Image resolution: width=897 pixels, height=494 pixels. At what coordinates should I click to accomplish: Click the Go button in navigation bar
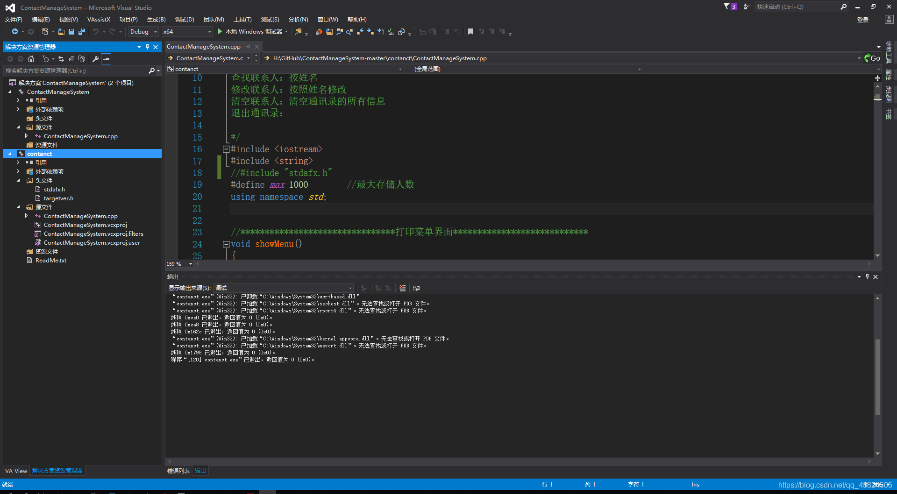[x=872, y=58]
